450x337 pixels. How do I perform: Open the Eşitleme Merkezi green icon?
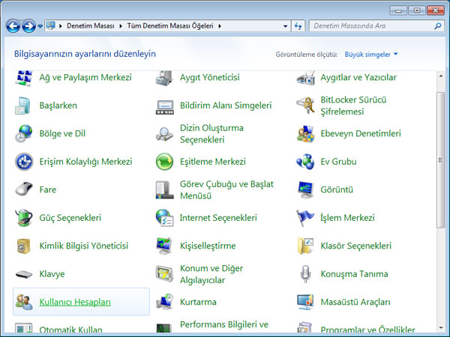[x=164, y=162]
